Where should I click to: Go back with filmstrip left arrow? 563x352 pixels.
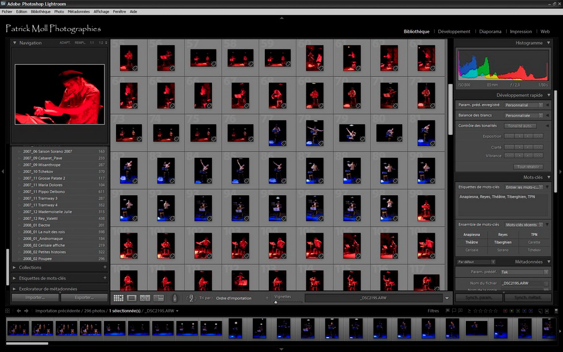pos(18,311)
